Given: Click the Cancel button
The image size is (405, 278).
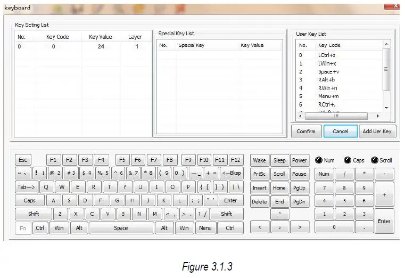Looking at the screenshot, I should pyautogui.click(x=341, y=131).
